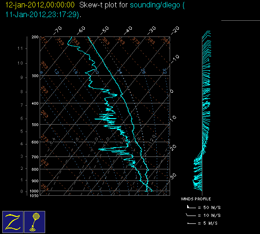This screenshot has height=234, width=260.
Task: Click the 1050 pressure level label
Action: pos(34,196)
